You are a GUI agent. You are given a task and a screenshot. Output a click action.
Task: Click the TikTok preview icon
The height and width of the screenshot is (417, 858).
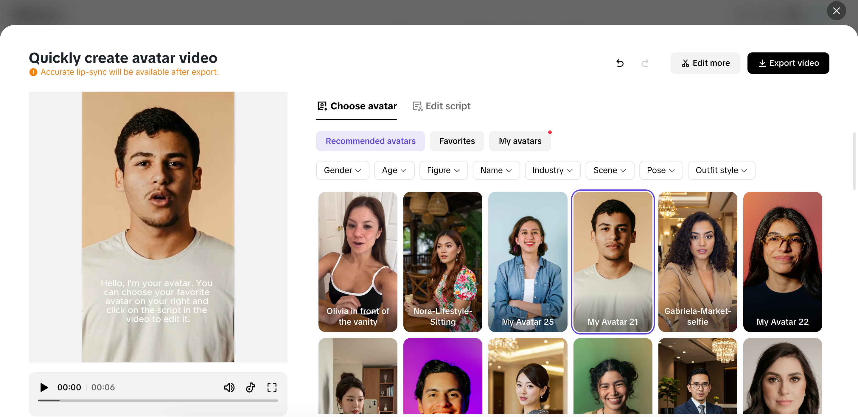(251, 387)
